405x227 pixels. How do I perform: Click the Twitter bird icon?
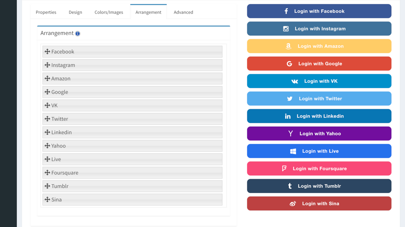tap(290, 98)
